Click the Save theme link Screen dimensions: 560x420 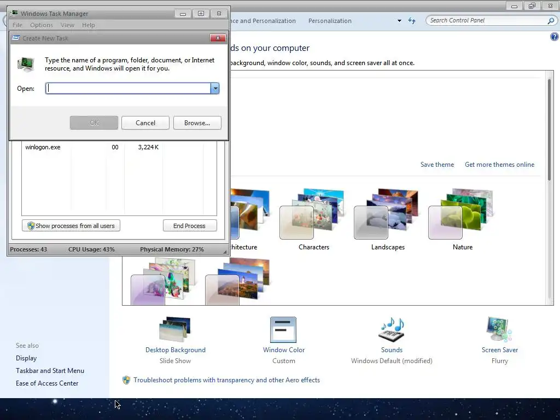437,165
